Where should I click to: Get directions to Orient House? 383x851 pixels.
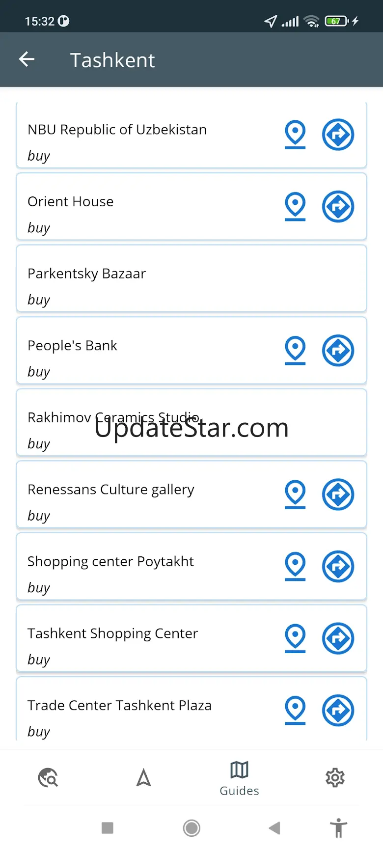tap(338, 206)
